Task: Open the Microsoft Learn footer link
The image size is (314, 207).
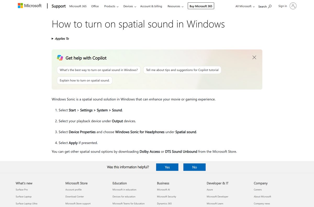Action: 215,204
